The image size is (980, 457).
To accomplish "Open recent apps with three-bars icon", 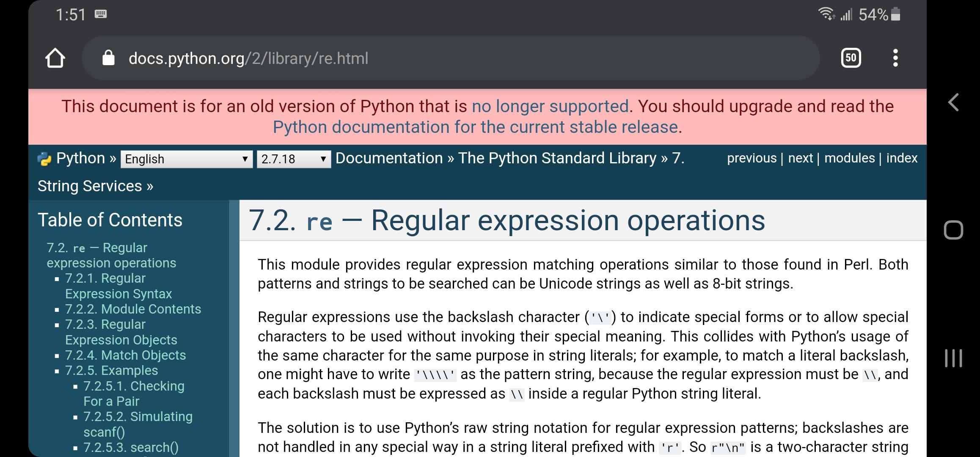I will tap(953, 358).
